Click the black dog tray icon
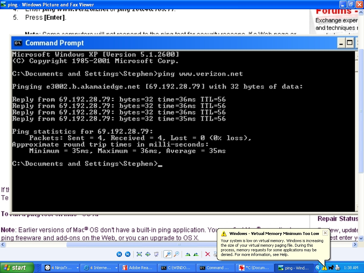This screenshot has height=273, width=364. tap(331, 268)
